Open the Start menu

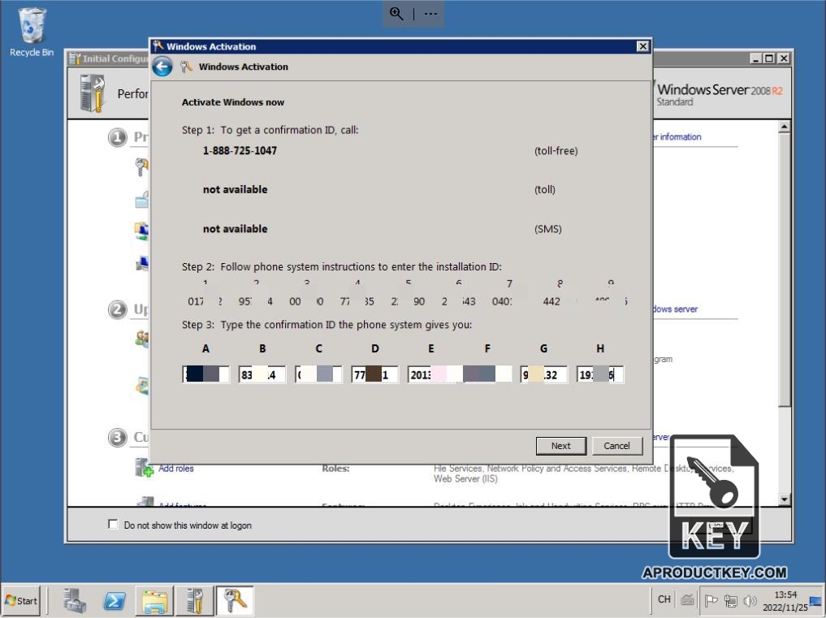coord(21,601)
